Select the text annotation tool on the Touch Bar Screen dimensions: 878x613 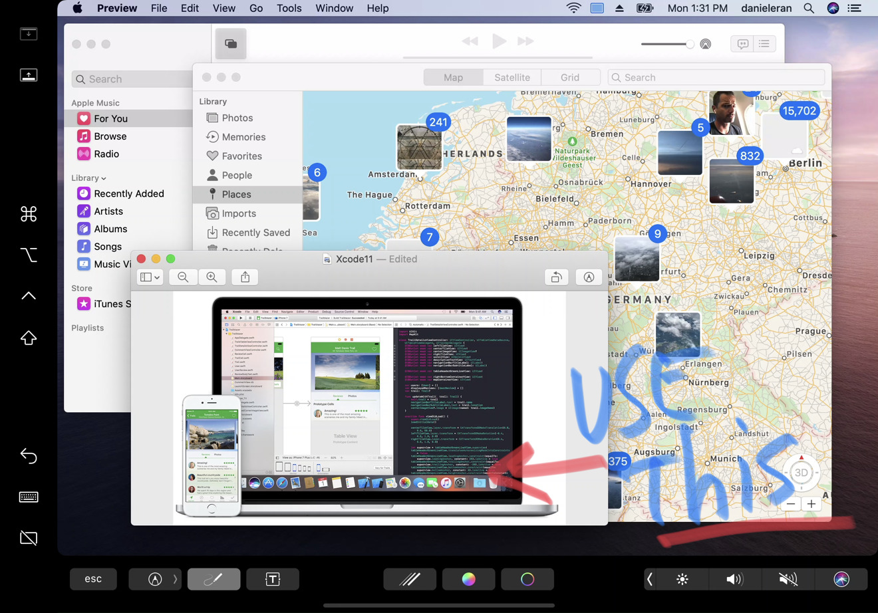pos(273,579)
